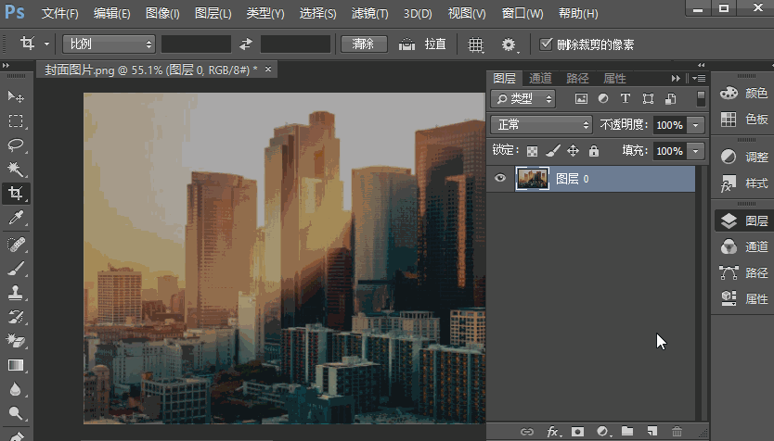774x441 pixels.
Task: Open crop ratio 比例 dropdown
Action: (110, 44)
